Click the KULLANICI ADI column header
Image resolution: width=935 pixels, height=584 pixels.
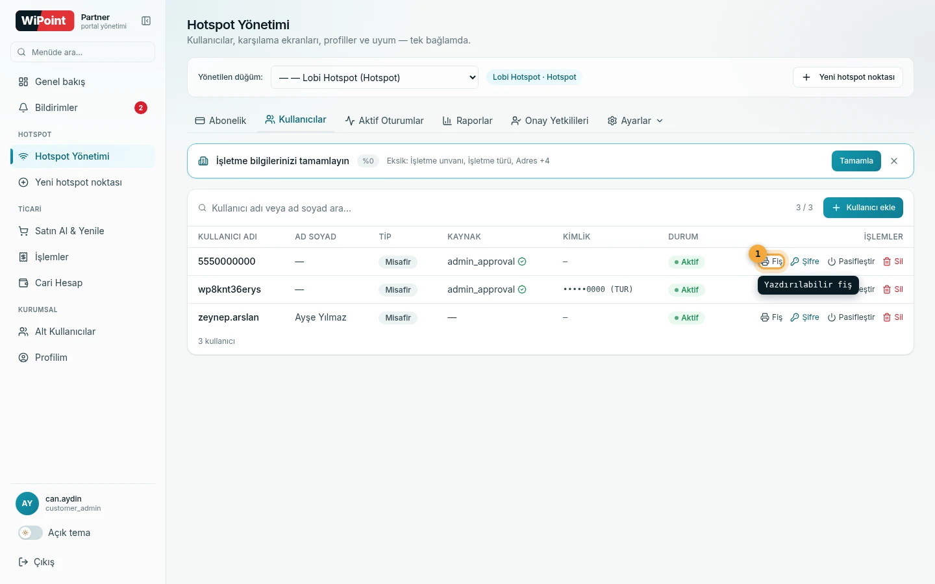point(227,237)
